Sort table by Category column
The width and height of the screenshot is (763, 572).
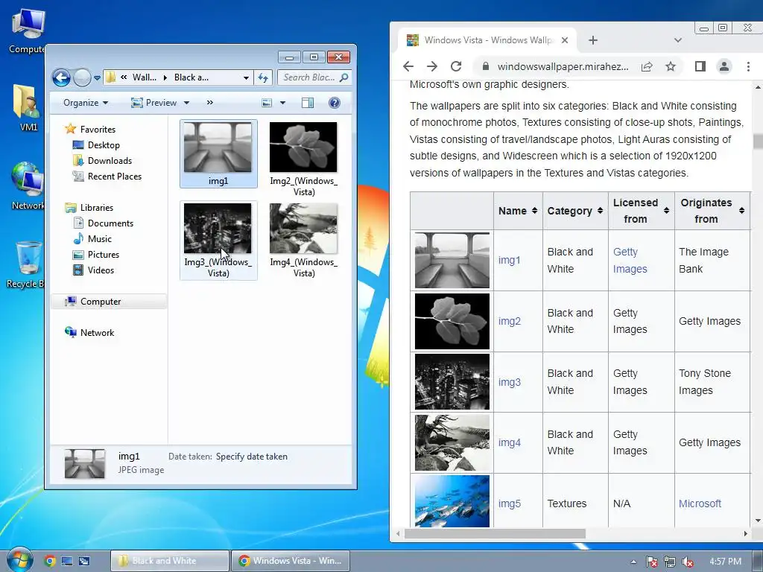click(575, 211)
